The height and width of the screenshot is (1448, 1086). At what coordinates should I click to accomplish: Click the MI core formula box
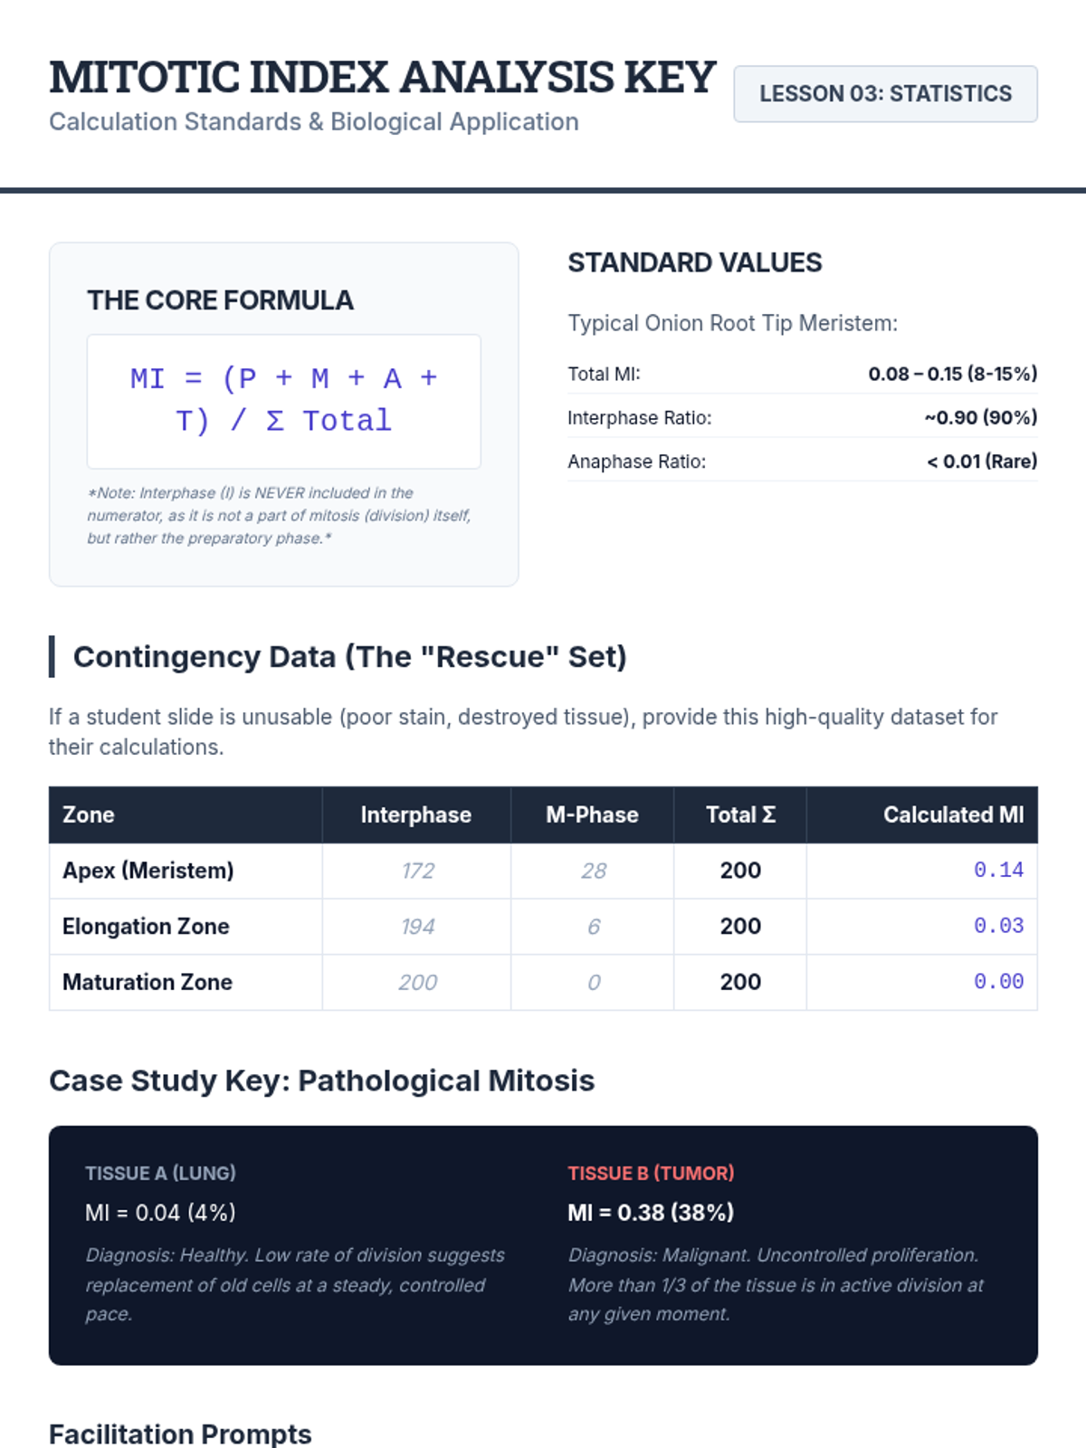(x=283, y=401)
